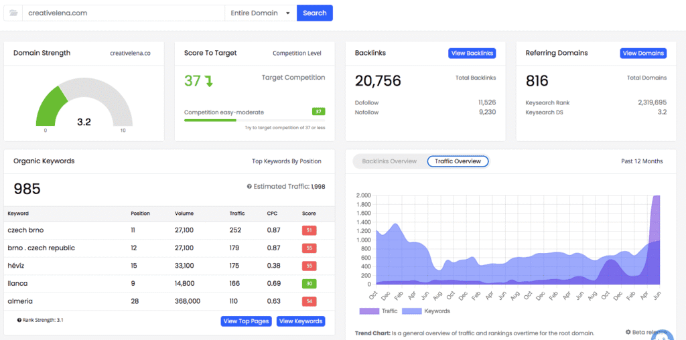Click the blue Search button

pos(315,13)
